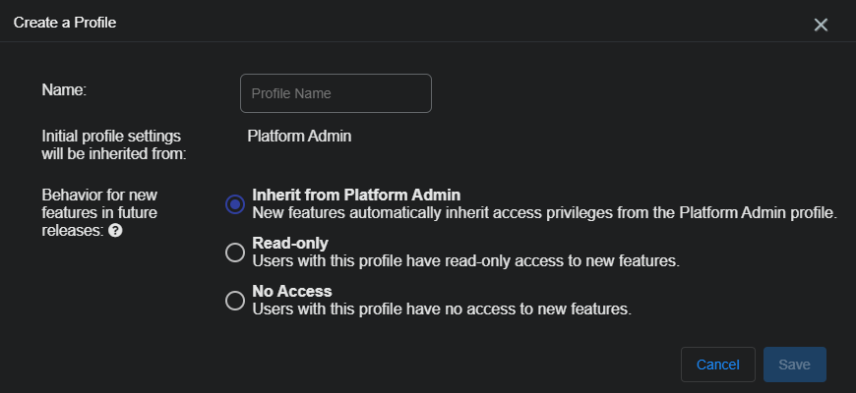This screenshot has height=393, width=856.
Task: Click the Save button
Action: [x=794, y=365]
